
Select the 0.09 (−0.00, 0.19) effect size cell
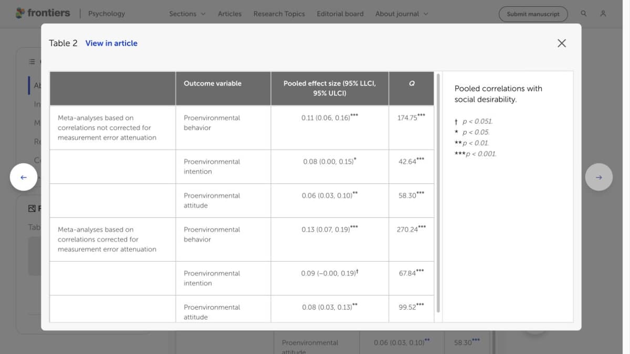(x=330, y=278)
